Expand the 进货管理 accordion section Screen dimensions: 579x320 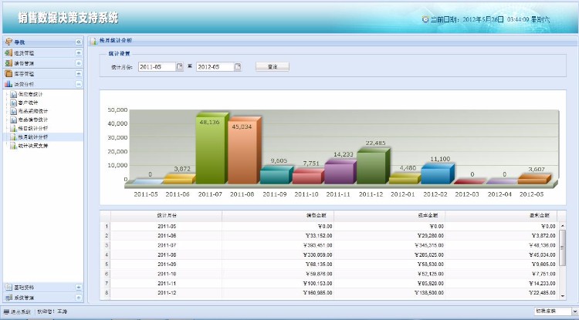point(78,52)
